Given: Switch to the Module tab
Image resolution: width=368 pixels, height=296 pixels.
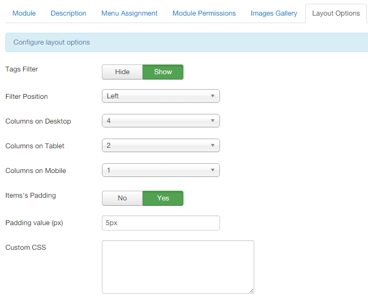Looking at the screenshot, I should pyautogui.click(x=24, y=13).
